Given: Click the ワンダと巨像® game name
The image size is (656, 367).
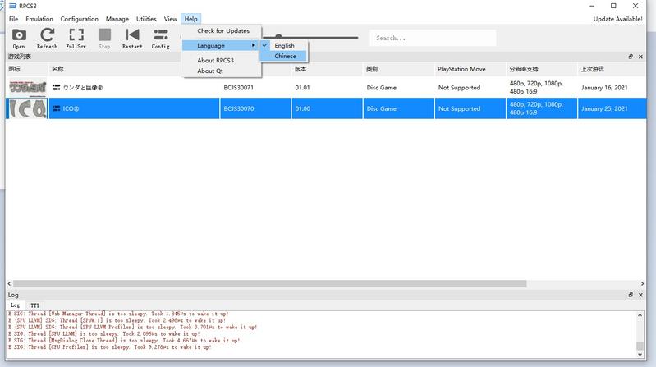Looking at the screenshot, I should click(83, 88).
